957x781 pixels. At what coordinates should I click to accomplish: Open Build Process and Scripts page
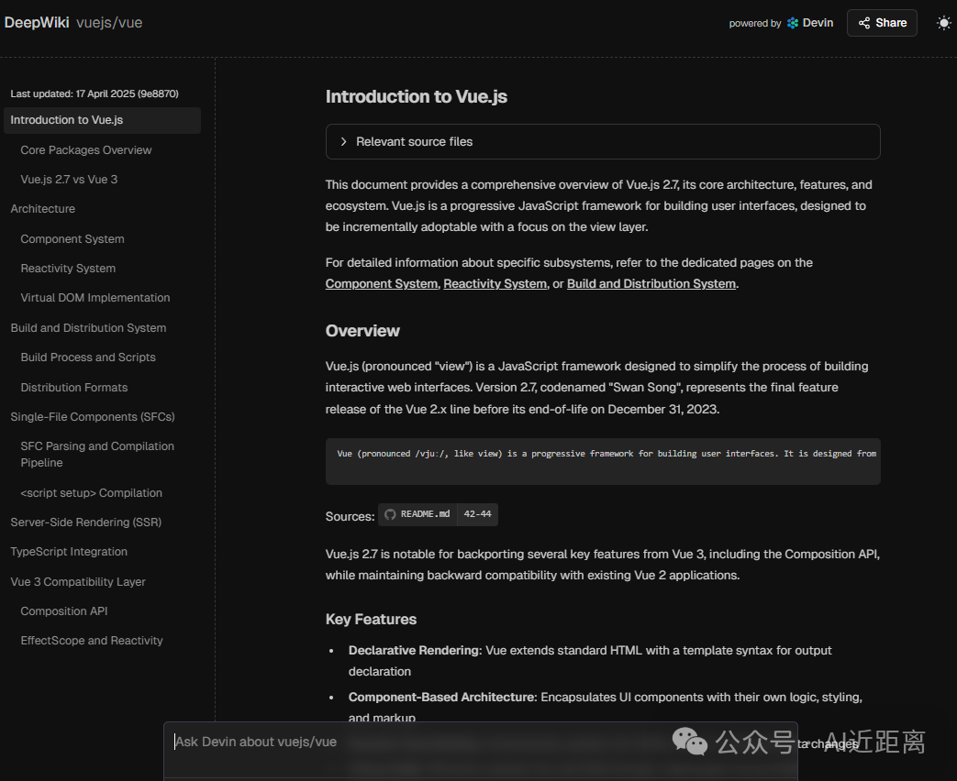point(88,357)
